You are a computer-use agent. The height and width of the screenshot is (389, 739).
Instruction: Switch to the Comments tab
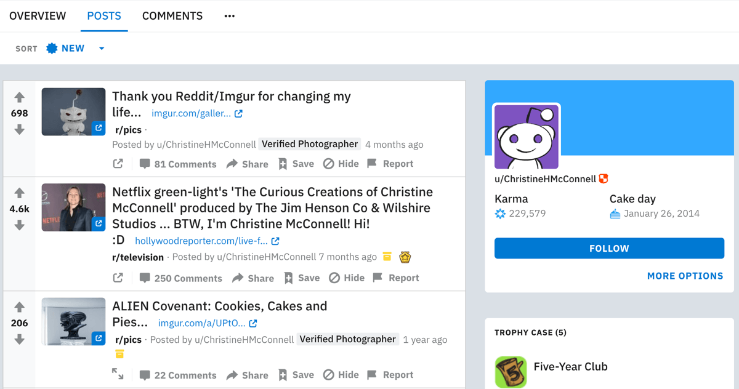tap(172, 16)
